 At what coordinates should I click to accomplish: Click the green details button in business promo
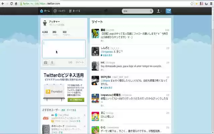tap(76, 100)
